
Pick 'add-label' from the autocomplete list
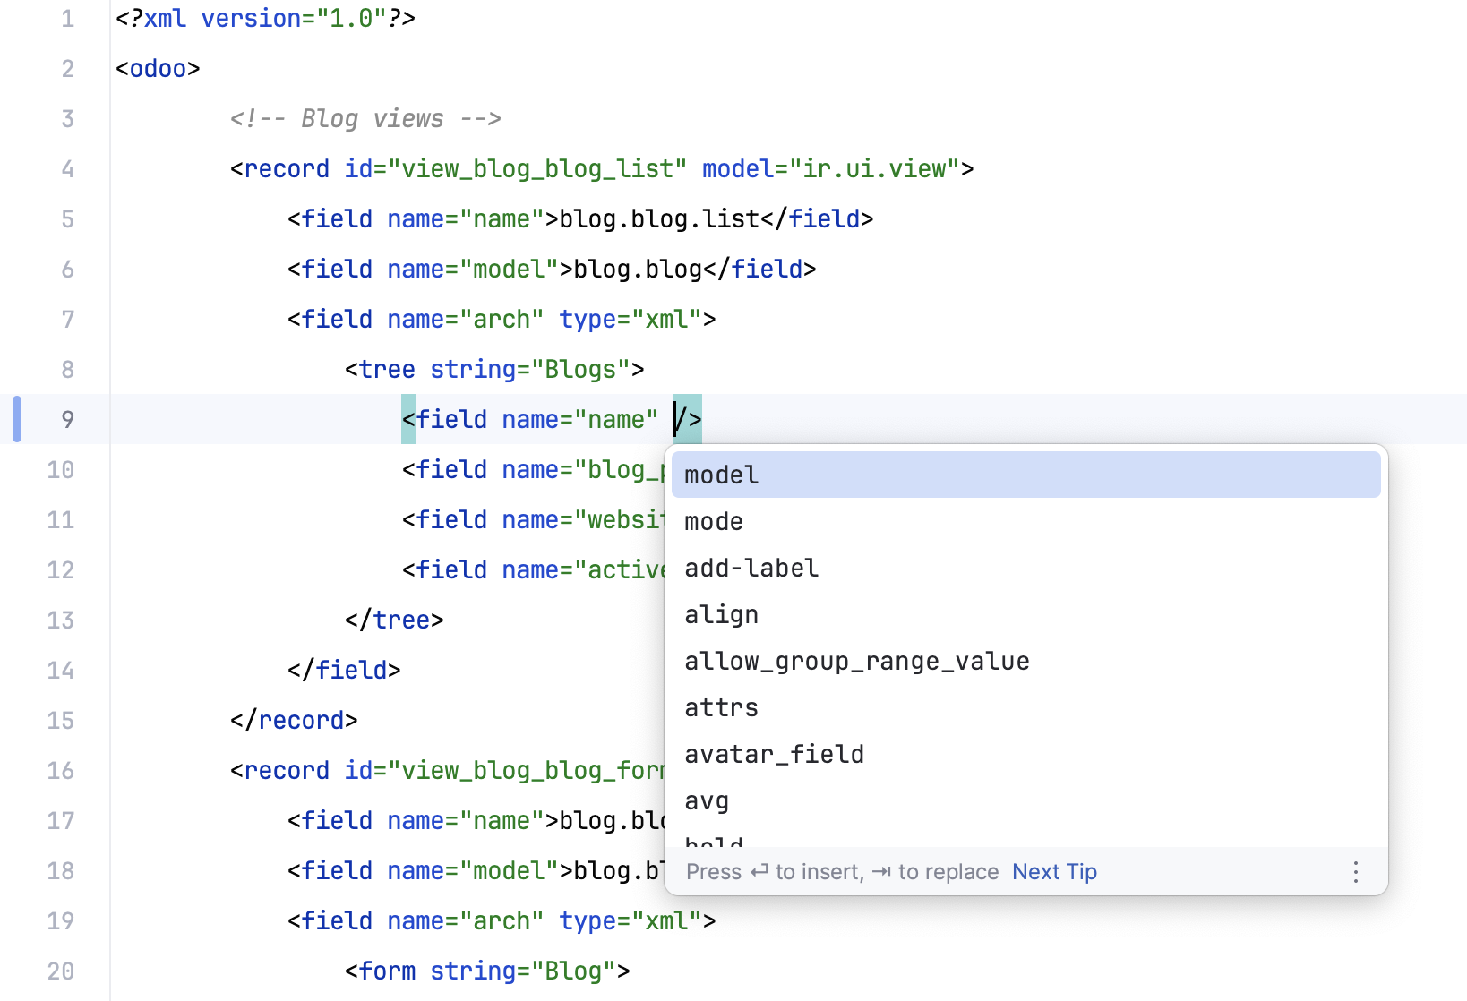click(751, 568)
